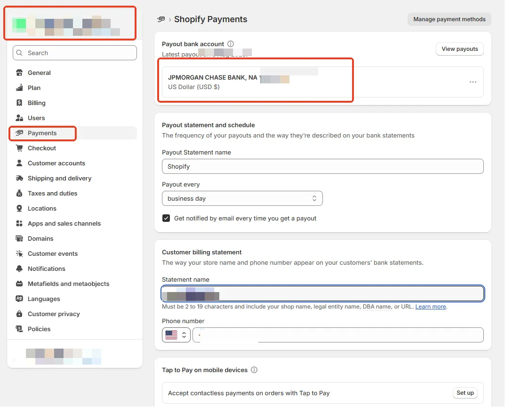Click the info icon beside Tap to Pay
Image resolution: width=505 pixels, height=407 pixels.
(254, 370)
